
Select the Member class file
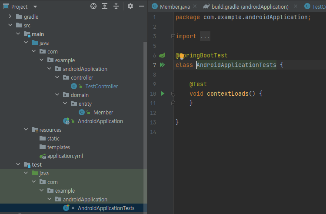103,113
